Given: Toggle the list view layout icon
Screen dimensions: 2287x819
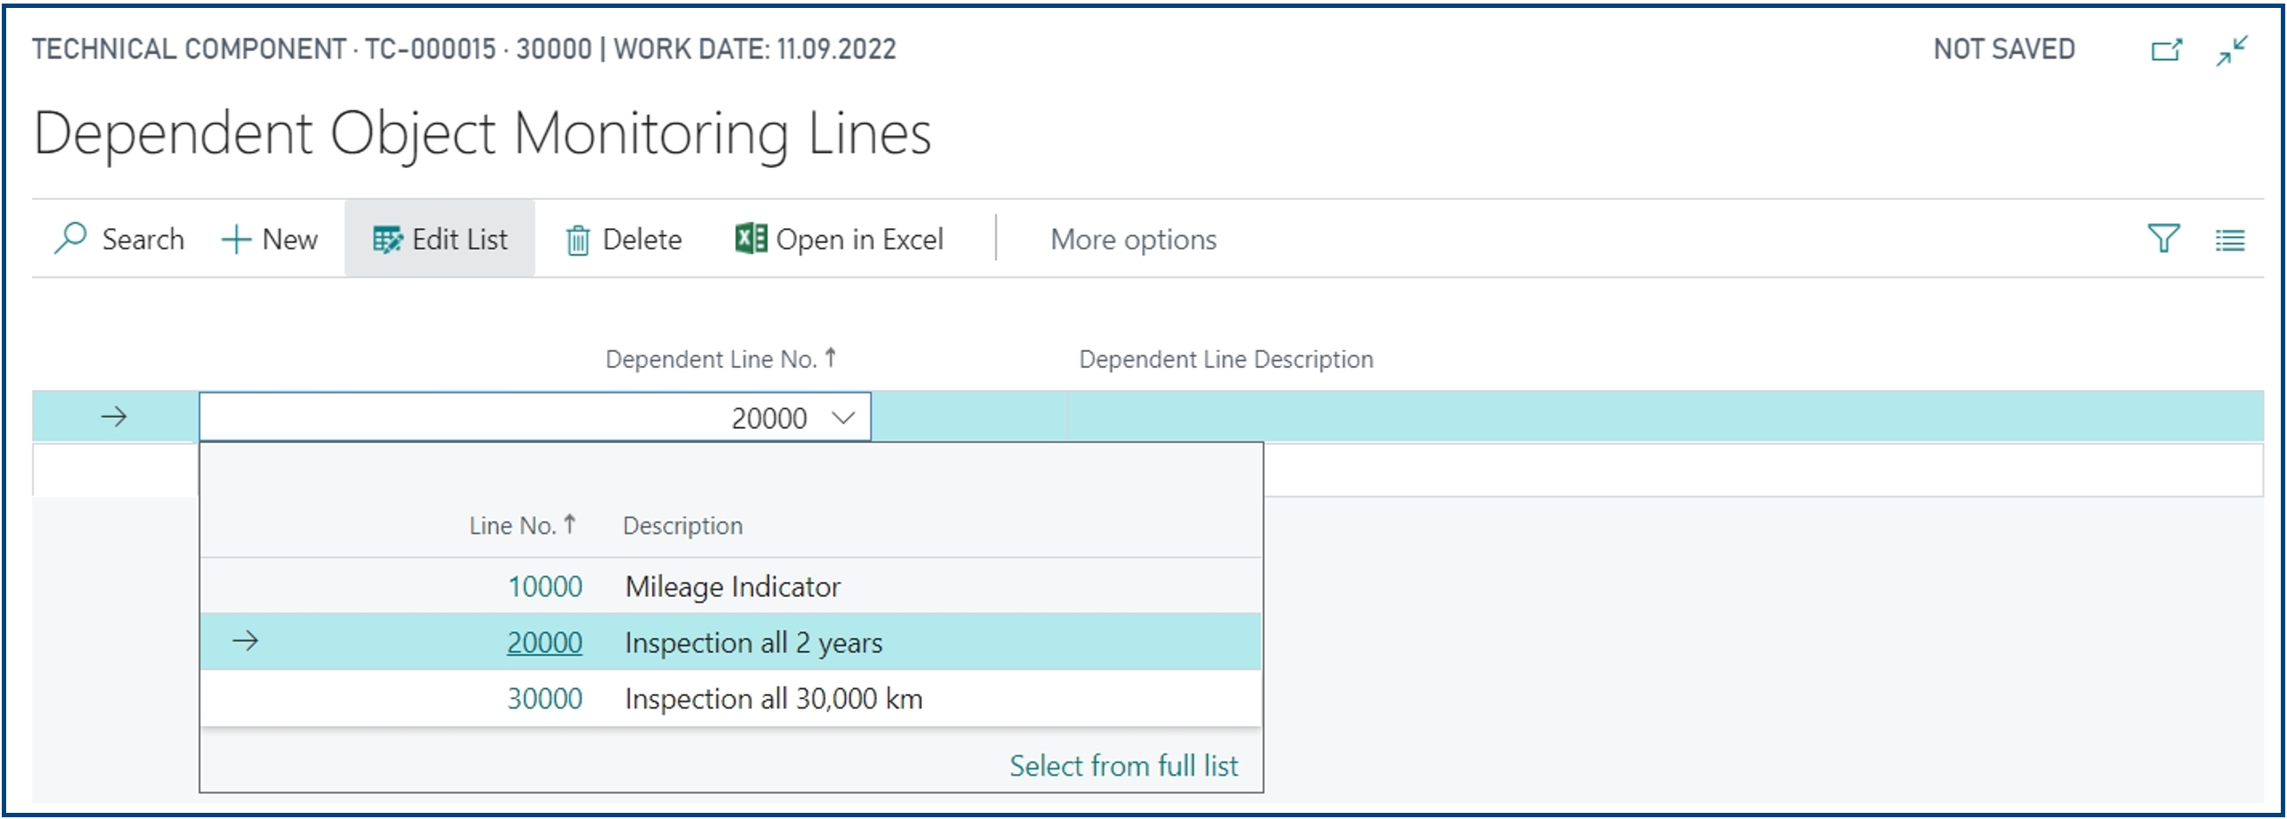Looking at the screenshot, I should tap(2230, 240).
